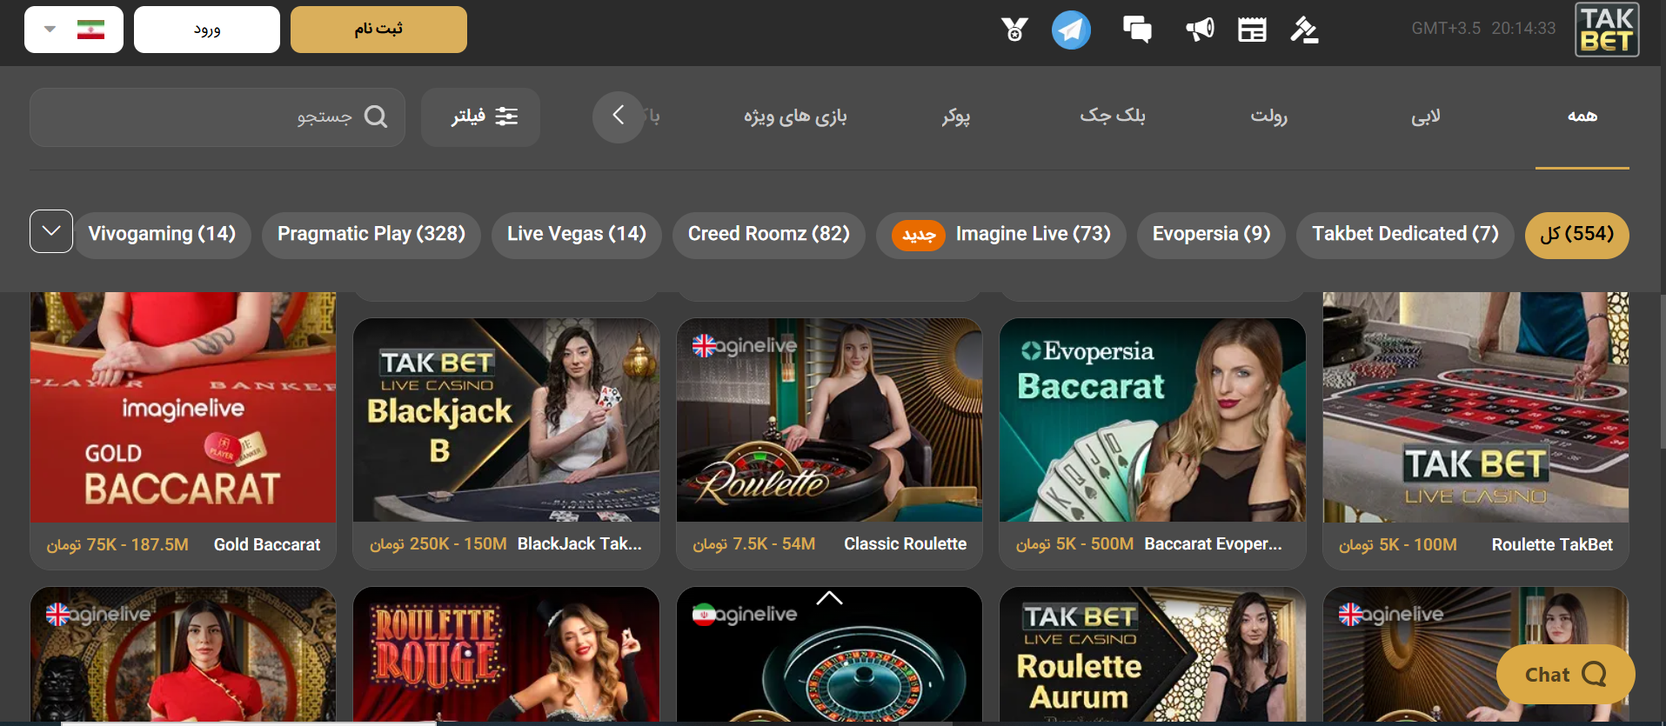This screenshot has height=726, width=1666.
Task: Select the کل (554) all providers chip
Action: [1577, 235]
